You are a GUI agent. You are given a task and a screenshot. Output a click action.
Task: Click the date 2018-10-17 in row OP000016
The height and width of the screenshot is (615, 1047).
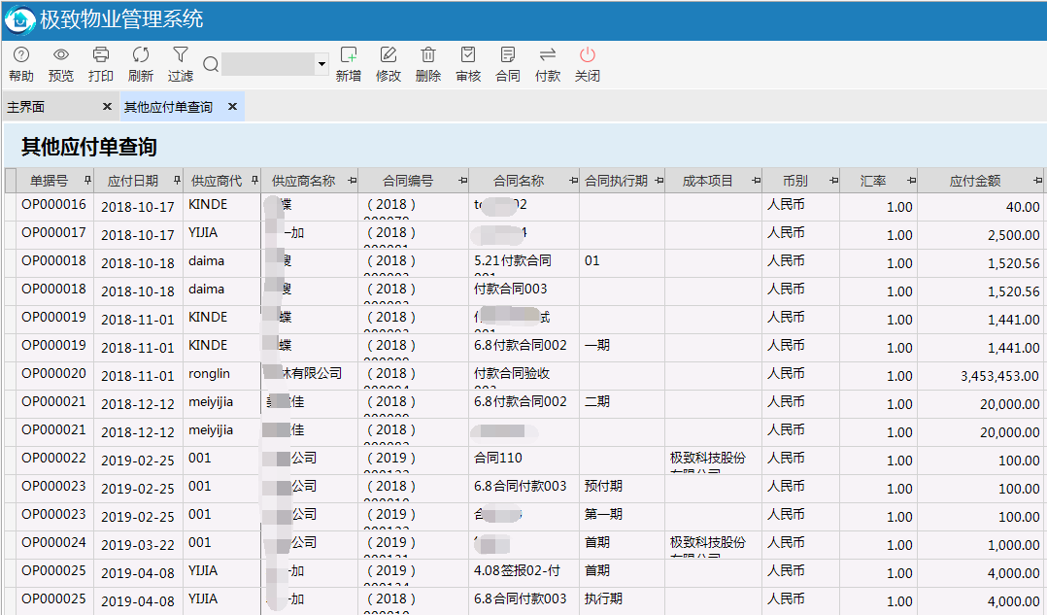[138, 207]
